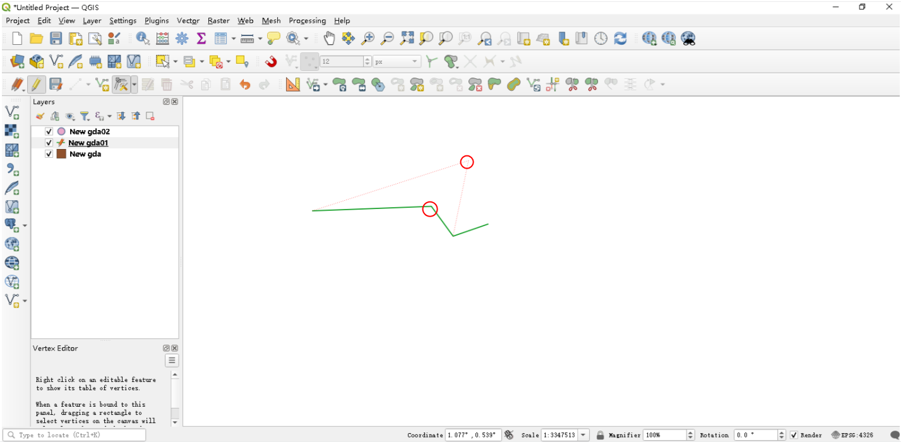Screen dimensions: 901x442
Task: Click the Undo arrow in digitizing toolbar
Action: click(245, 84)
